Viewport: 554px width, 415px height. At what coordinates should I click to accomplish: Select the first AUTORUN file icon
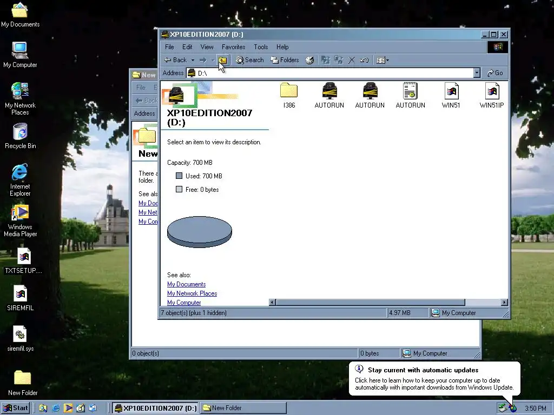(x=329, y=95)
